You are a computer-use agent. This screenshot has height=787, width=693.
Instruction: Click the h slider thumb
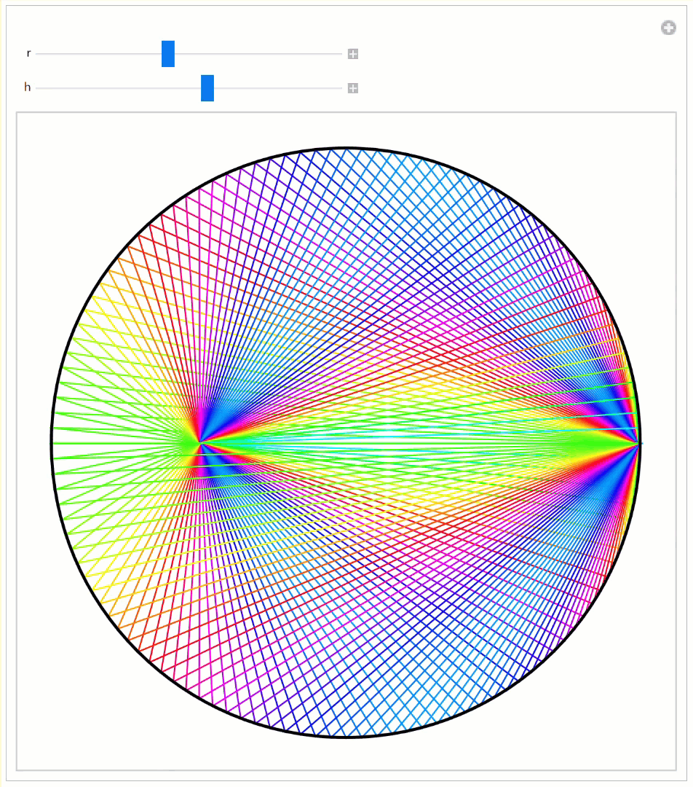[x=207, y=88]
